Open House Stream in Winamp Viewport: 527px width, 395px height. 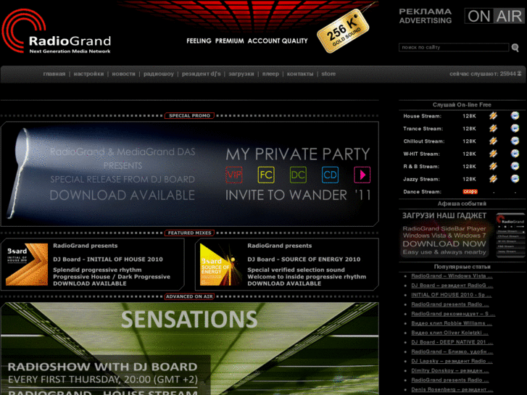(x=493, y=116)
